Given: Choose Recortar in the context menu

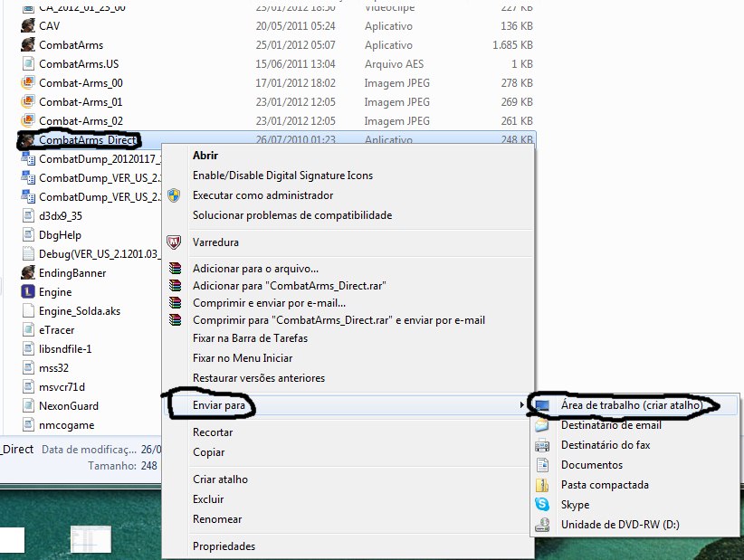Looking at the screenshot, I should (x=213, y=432).
